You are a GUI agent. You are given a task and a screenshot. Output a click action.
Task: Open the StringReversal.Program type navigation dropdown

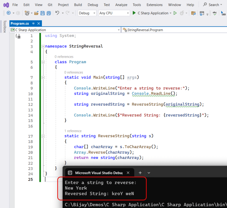click(174, 30)
